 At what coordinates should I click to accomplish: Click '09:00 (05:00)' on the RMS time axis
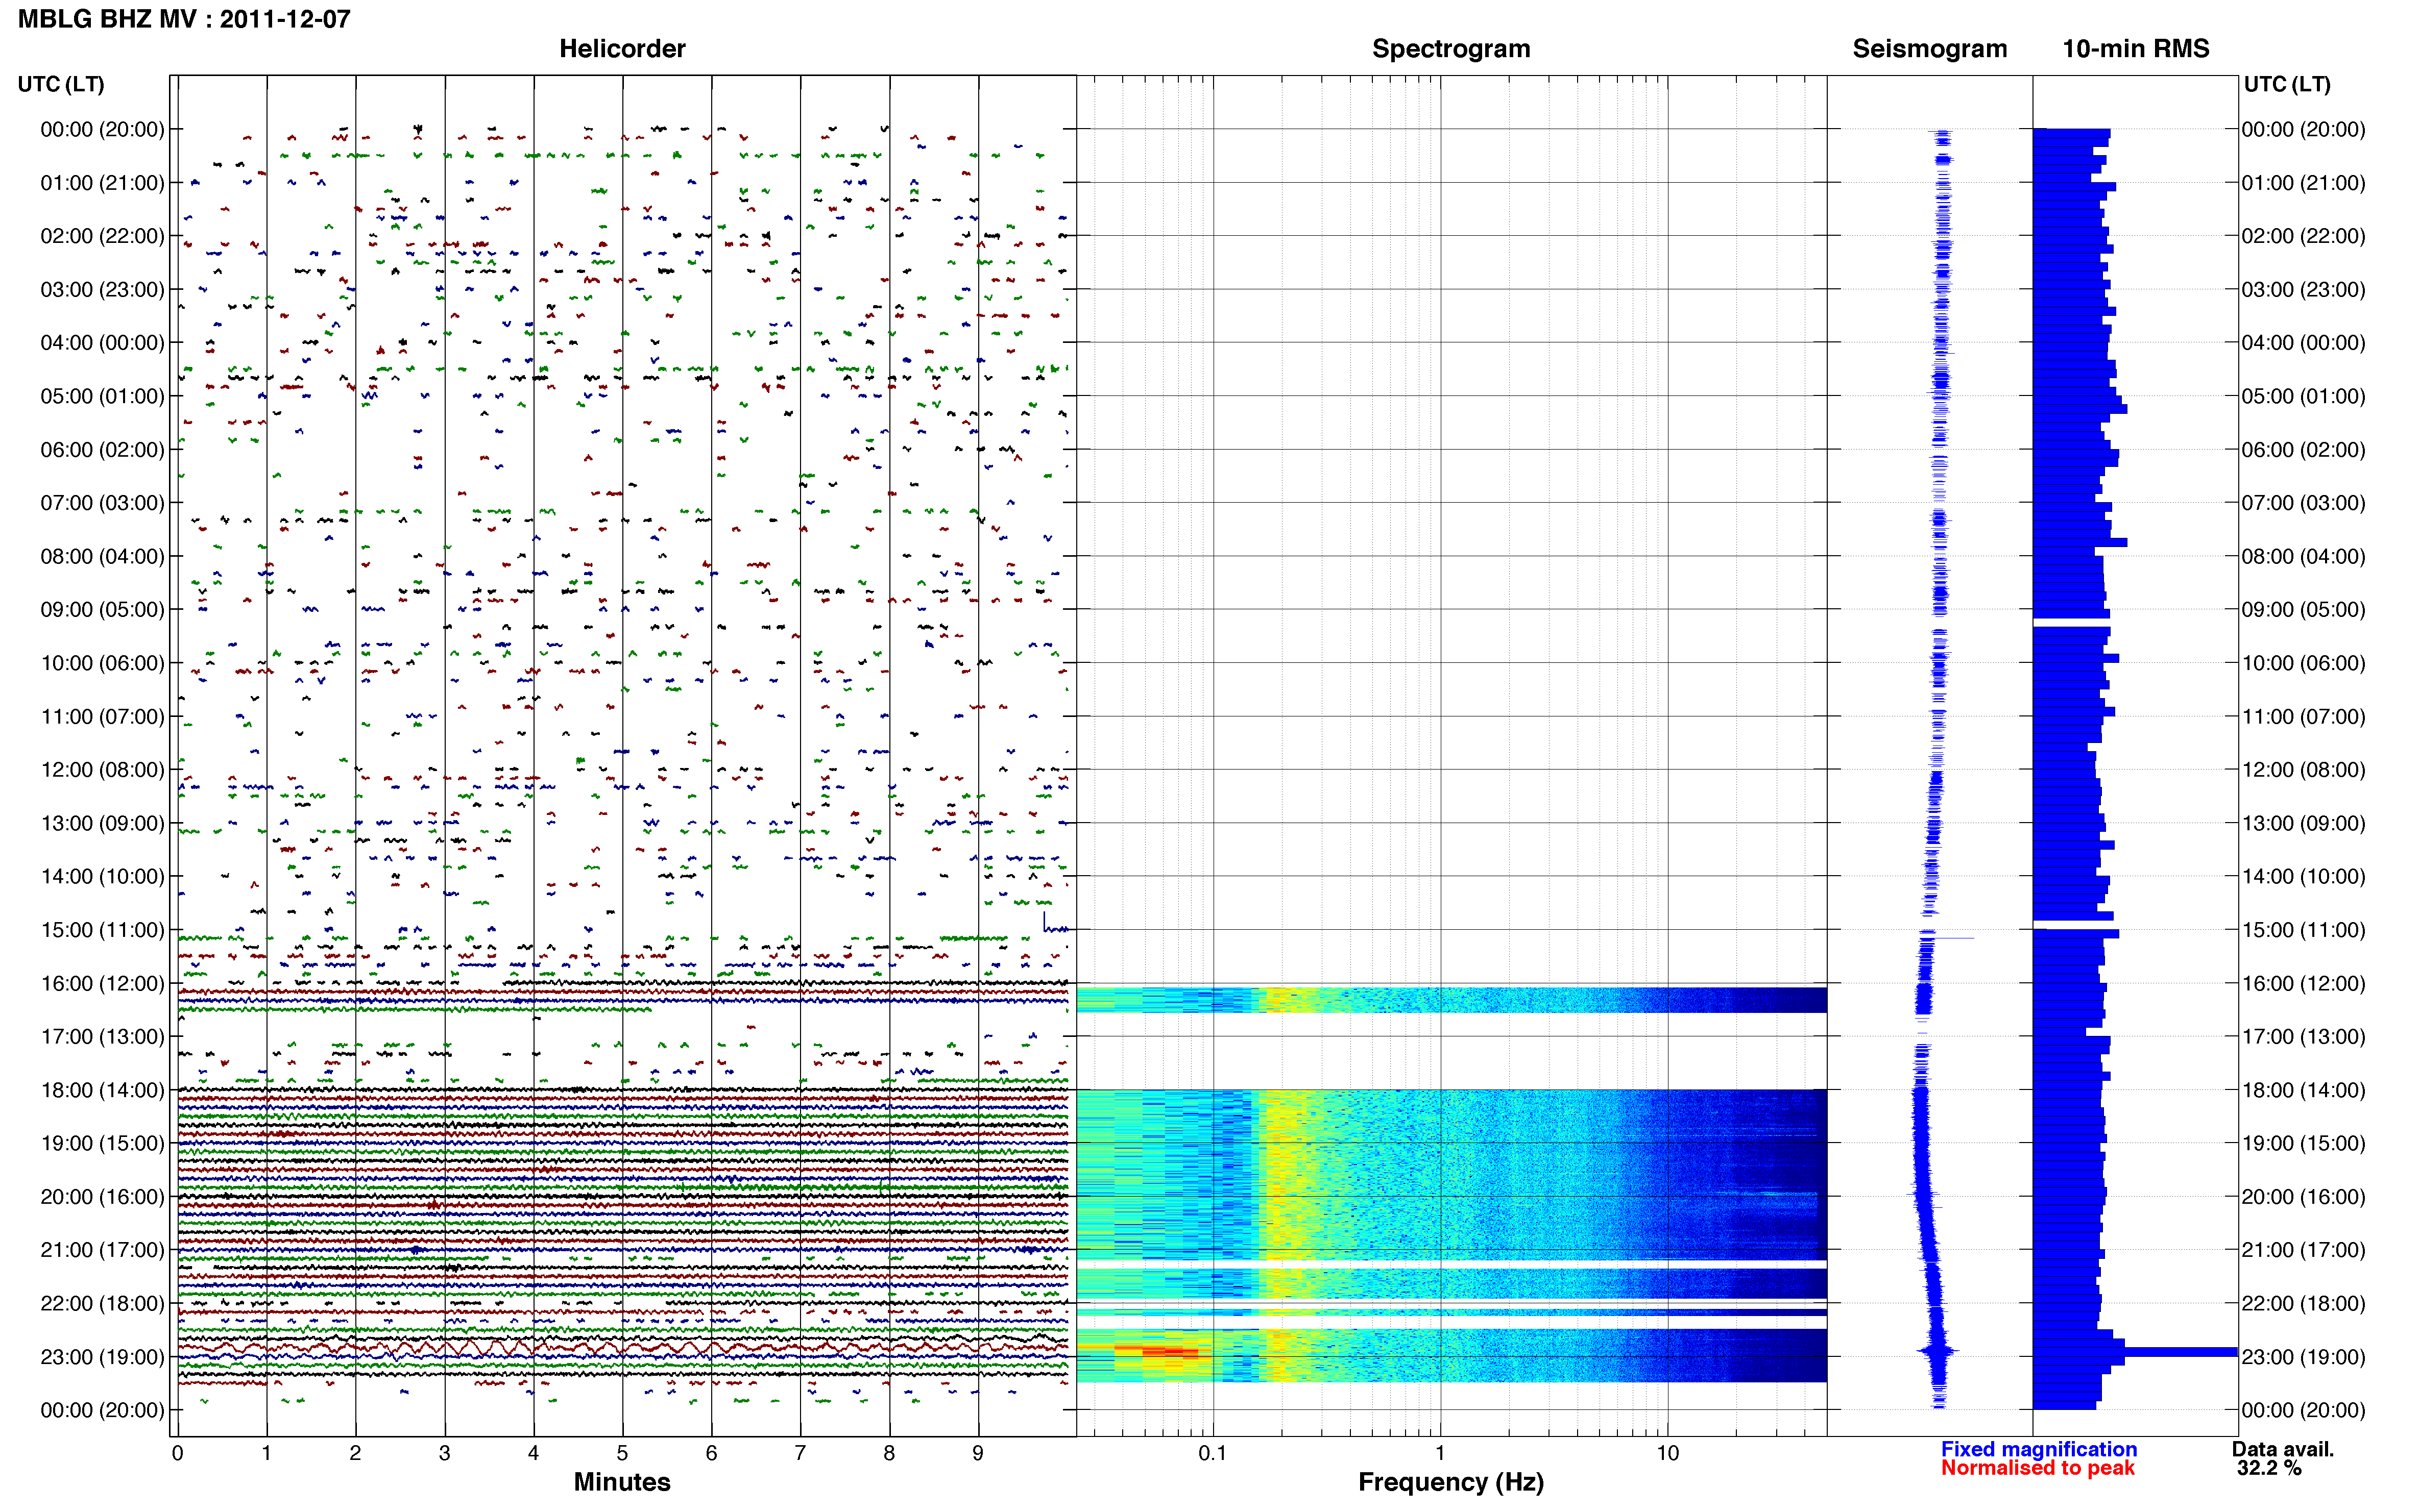(x=2303, y=610)
